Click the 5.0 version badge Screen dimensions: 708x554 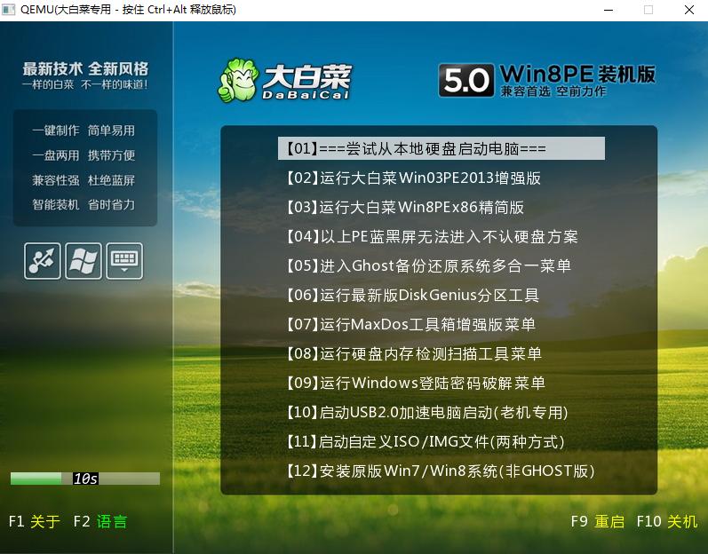[466, 80]
